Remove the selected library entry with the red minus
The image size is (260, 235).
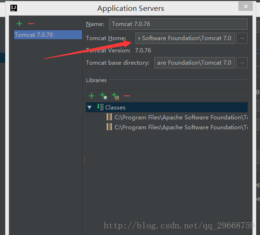(127, 96)
